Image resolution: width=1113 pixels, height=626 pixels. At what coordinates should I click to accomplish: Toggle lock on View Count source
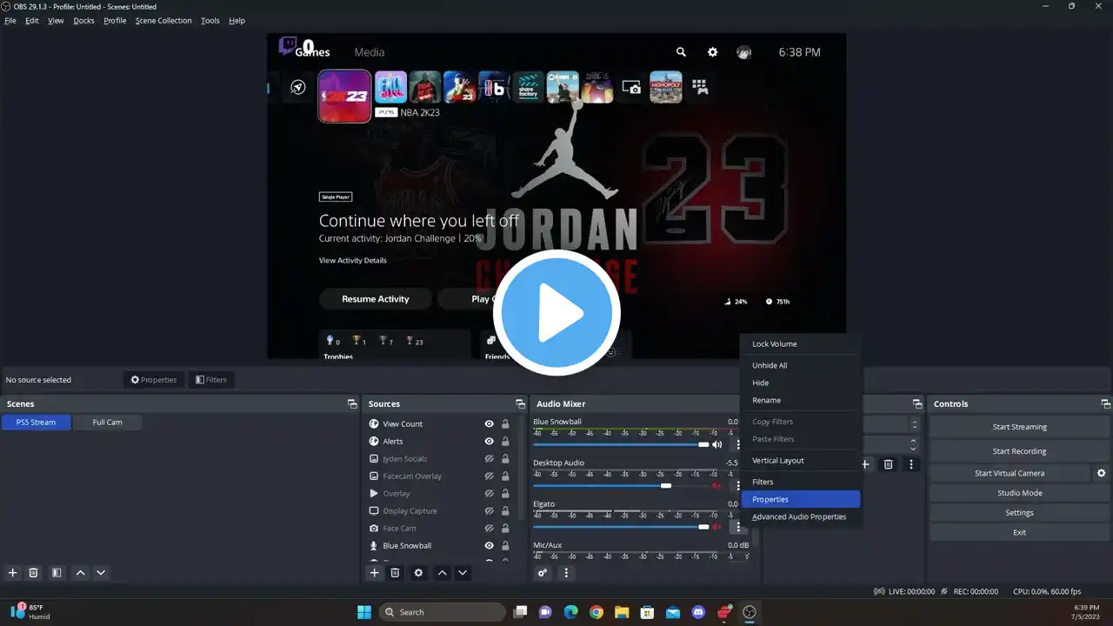[x=505, y=424]
